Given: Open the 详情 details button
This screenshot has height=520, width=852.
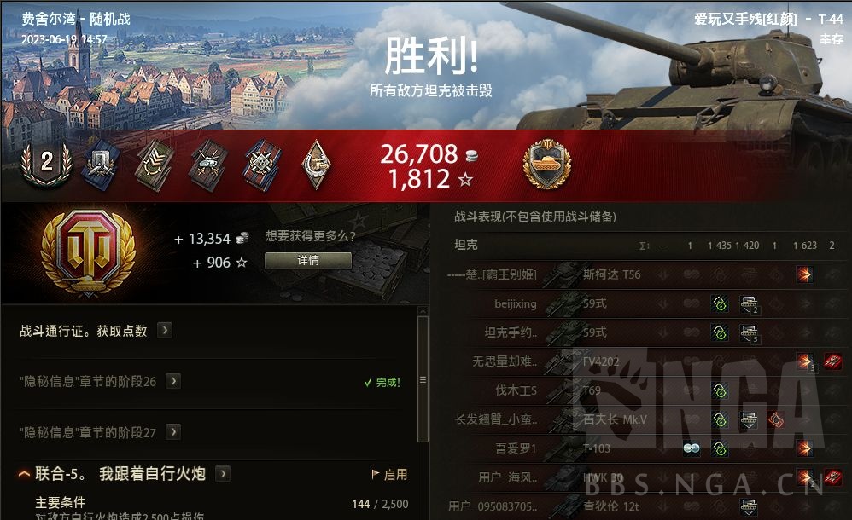Looking at the screenshot, I should click(308, 261).
